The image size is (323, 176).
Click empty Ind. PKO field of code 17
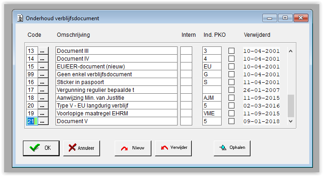coord(212,90)
